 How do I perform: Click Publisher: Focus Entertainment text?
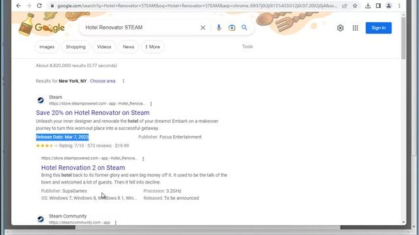(170, 137)
